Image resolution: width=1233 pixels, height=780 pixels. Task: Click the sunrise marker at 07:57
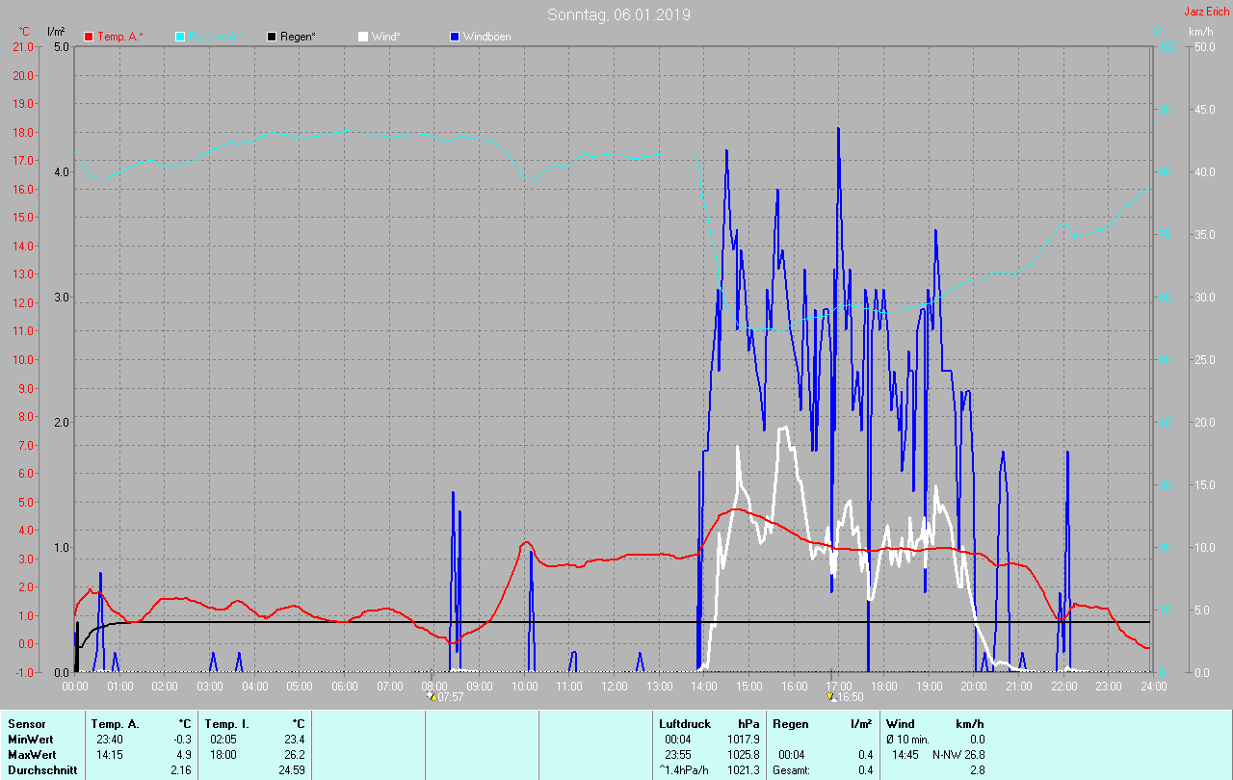[x=431, y=694]
